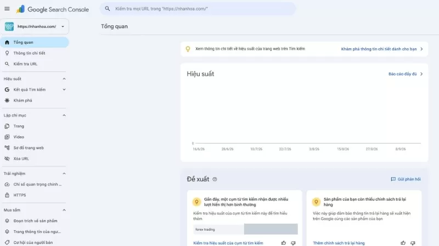The image size is (439, 246).
Task: Click the home icon beside Tổng quan
Action: click(7, 43)
